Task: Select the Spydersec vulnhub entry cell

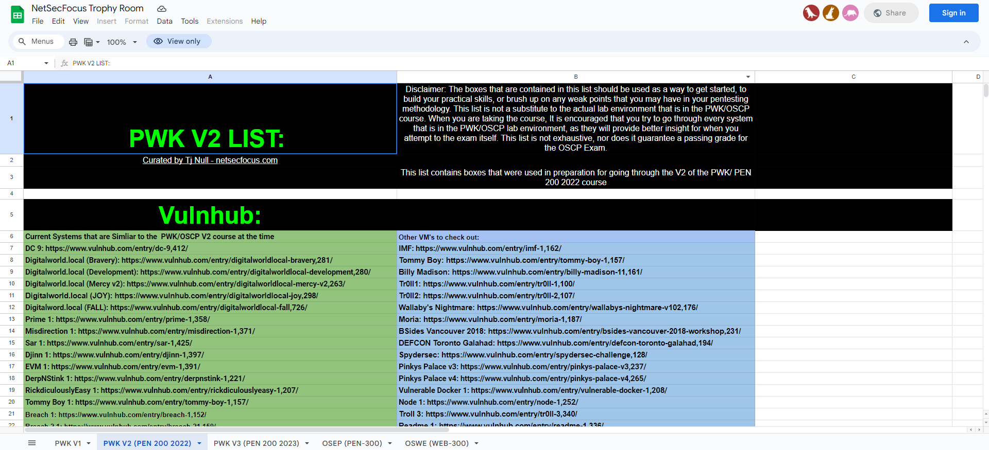Action: [x=576, y=355]
